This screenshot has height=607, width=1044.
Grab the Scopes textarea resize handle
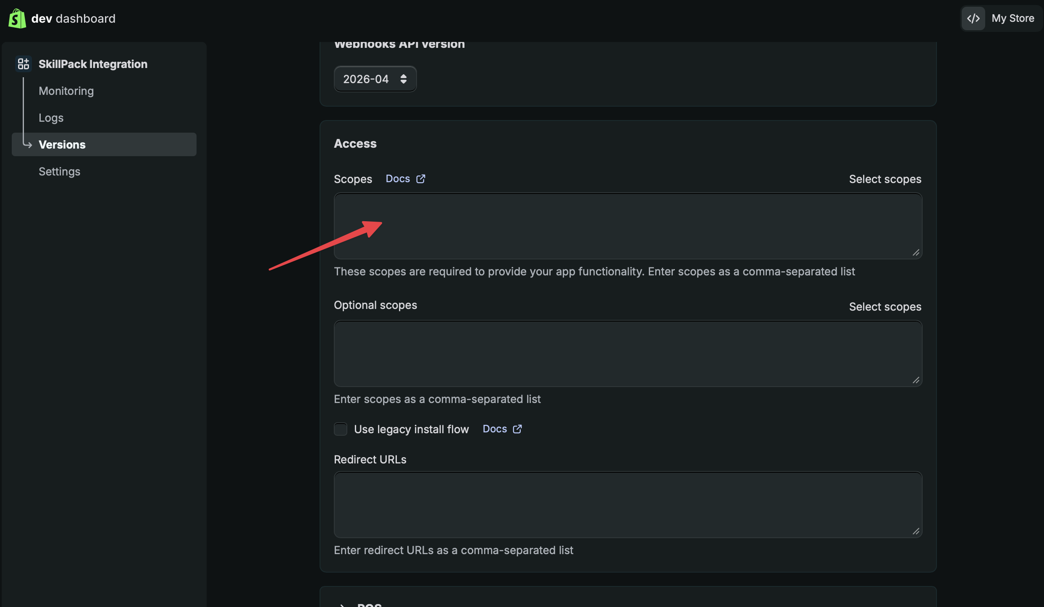[x=916, y=253]
